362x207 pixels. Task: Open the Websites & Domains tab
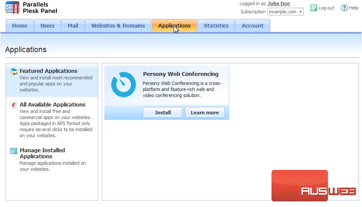[118, 25]
